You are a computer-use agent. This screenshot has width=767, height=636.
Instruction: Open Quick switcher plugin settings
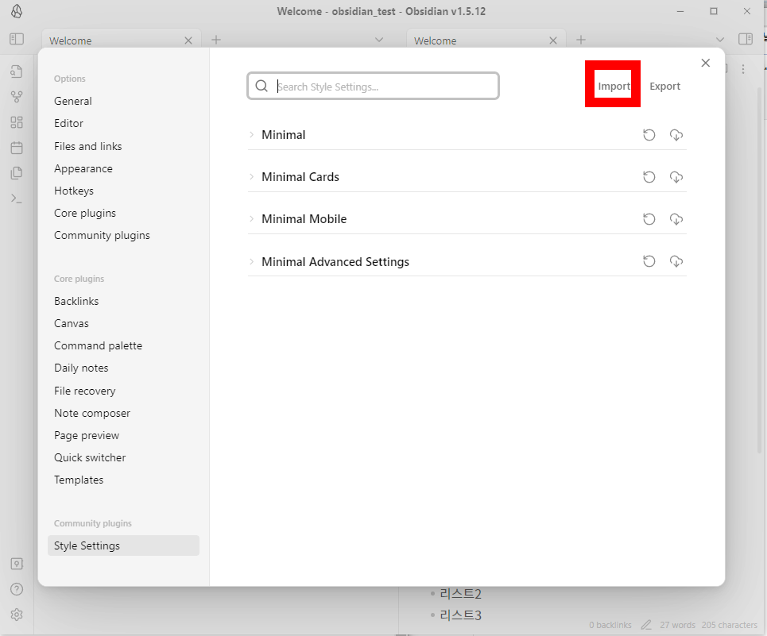tap(90, 457)
